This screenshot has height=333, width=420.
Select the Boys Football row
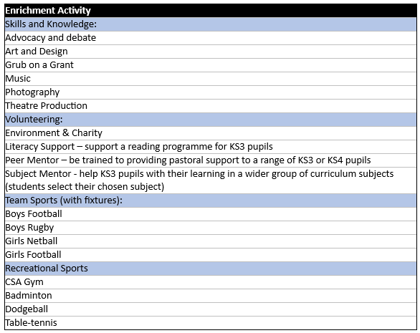[211, 214]
